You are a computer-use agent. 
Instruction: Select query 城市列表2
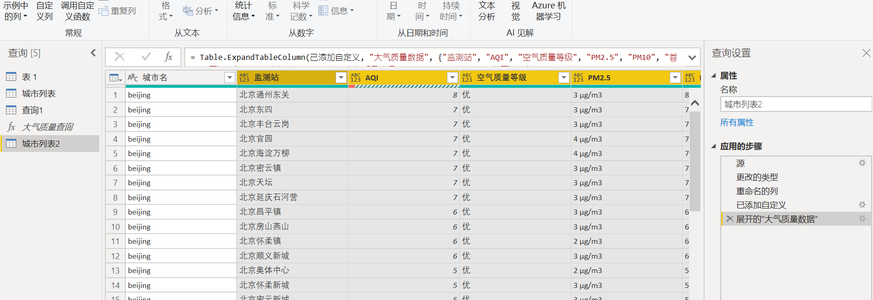coord(50,143)
